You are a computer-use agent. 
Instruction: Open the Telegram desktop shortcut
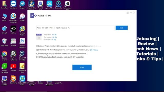22,5
